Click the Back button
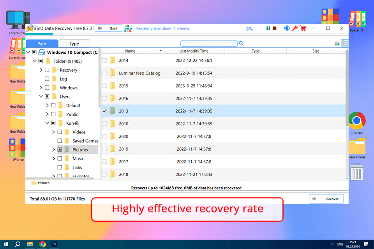Viewport: 374px width, 249px height. (x=109, y=28)
